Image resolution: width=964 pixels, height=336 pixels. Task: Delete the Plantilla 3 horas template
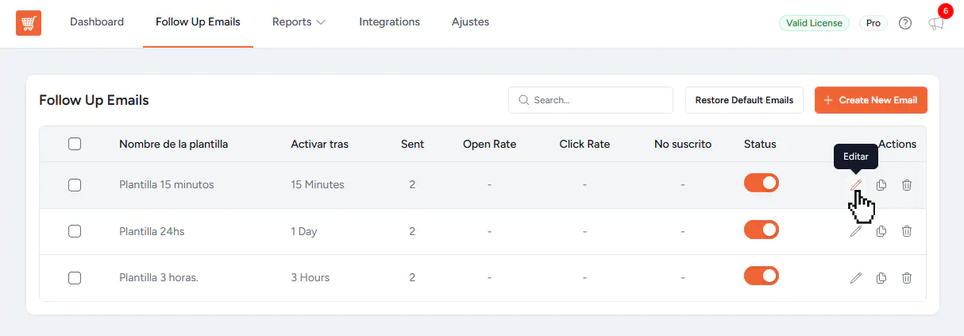pos(906,278)
